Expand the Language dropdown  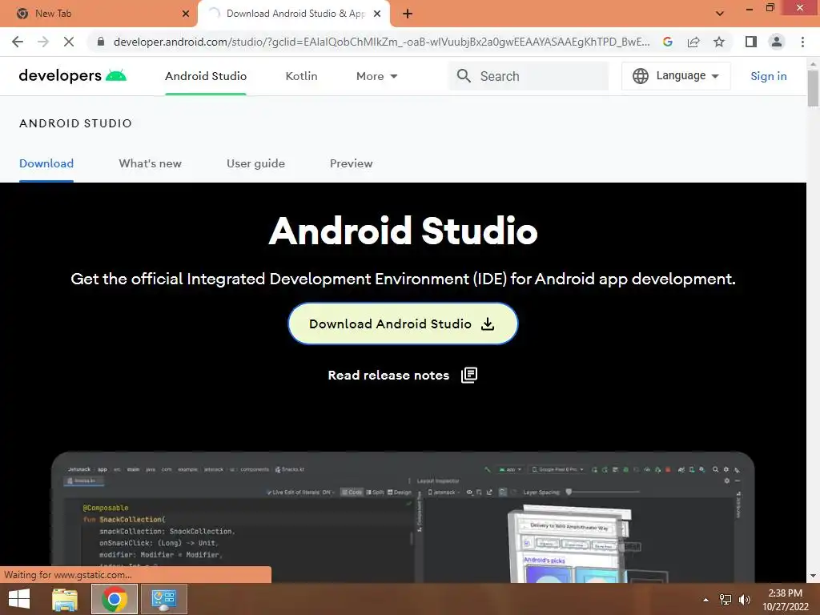point(676,76)
